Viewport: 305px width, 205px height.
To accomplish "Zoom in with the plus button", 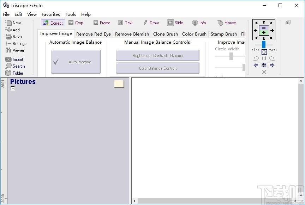I will (264, 33).
